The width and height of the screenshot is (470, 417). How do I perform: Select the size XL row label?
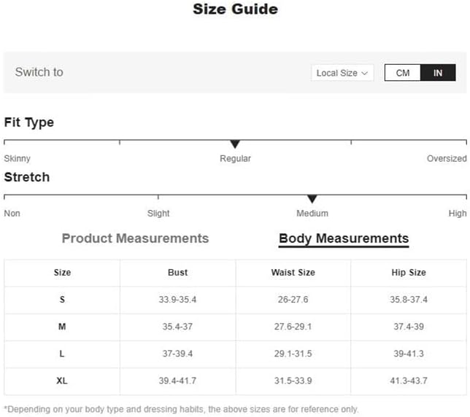(62, 381)
